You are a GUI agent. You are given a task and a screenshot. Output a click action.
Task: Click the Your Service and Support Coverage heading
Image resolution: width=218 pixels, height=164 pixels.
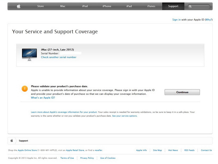[55, 32]
